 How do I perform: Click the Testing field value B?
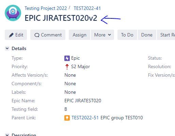click(66, 109)
